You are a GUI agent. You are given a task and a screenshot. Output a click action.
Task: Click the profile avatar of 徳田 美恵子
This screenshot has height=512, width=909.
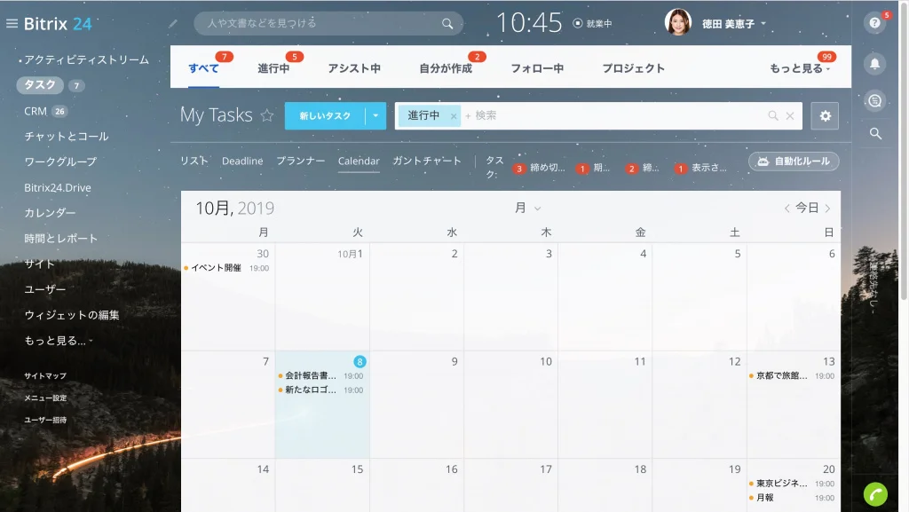click(x=677, y=23)
